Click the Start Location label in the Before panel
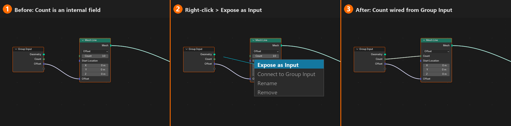Viewport: 511px width, 126px height. [x=90, y=61]
